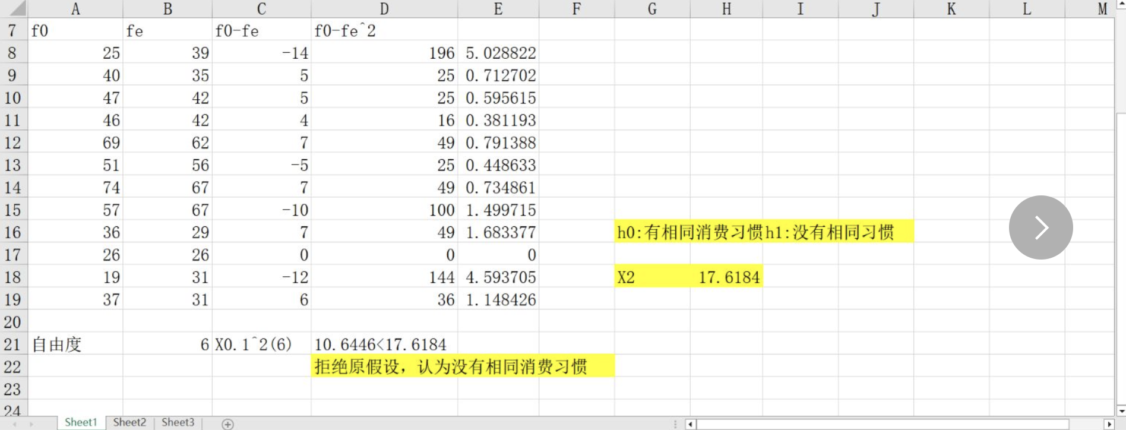Select cell with value -12
Viewport: 1126px width, 430px height.
click(261, 277)
